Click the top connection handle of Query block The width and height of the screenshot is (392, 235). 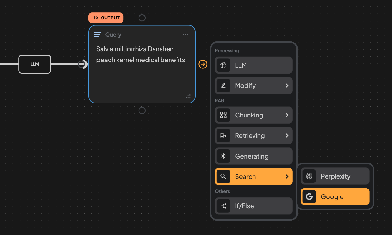(142, 18)
